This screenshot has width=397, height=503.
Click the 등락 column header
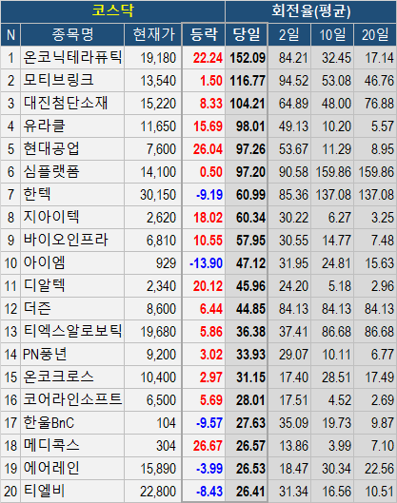[204, 34]
